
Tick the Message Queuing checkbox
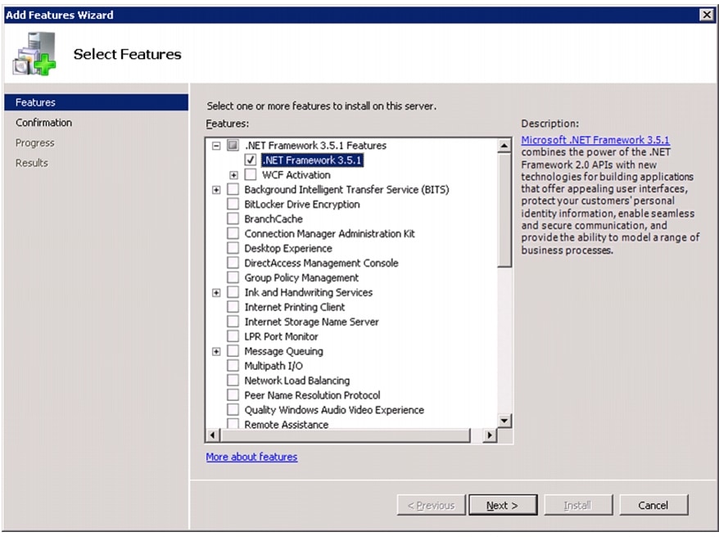[233, 350]
